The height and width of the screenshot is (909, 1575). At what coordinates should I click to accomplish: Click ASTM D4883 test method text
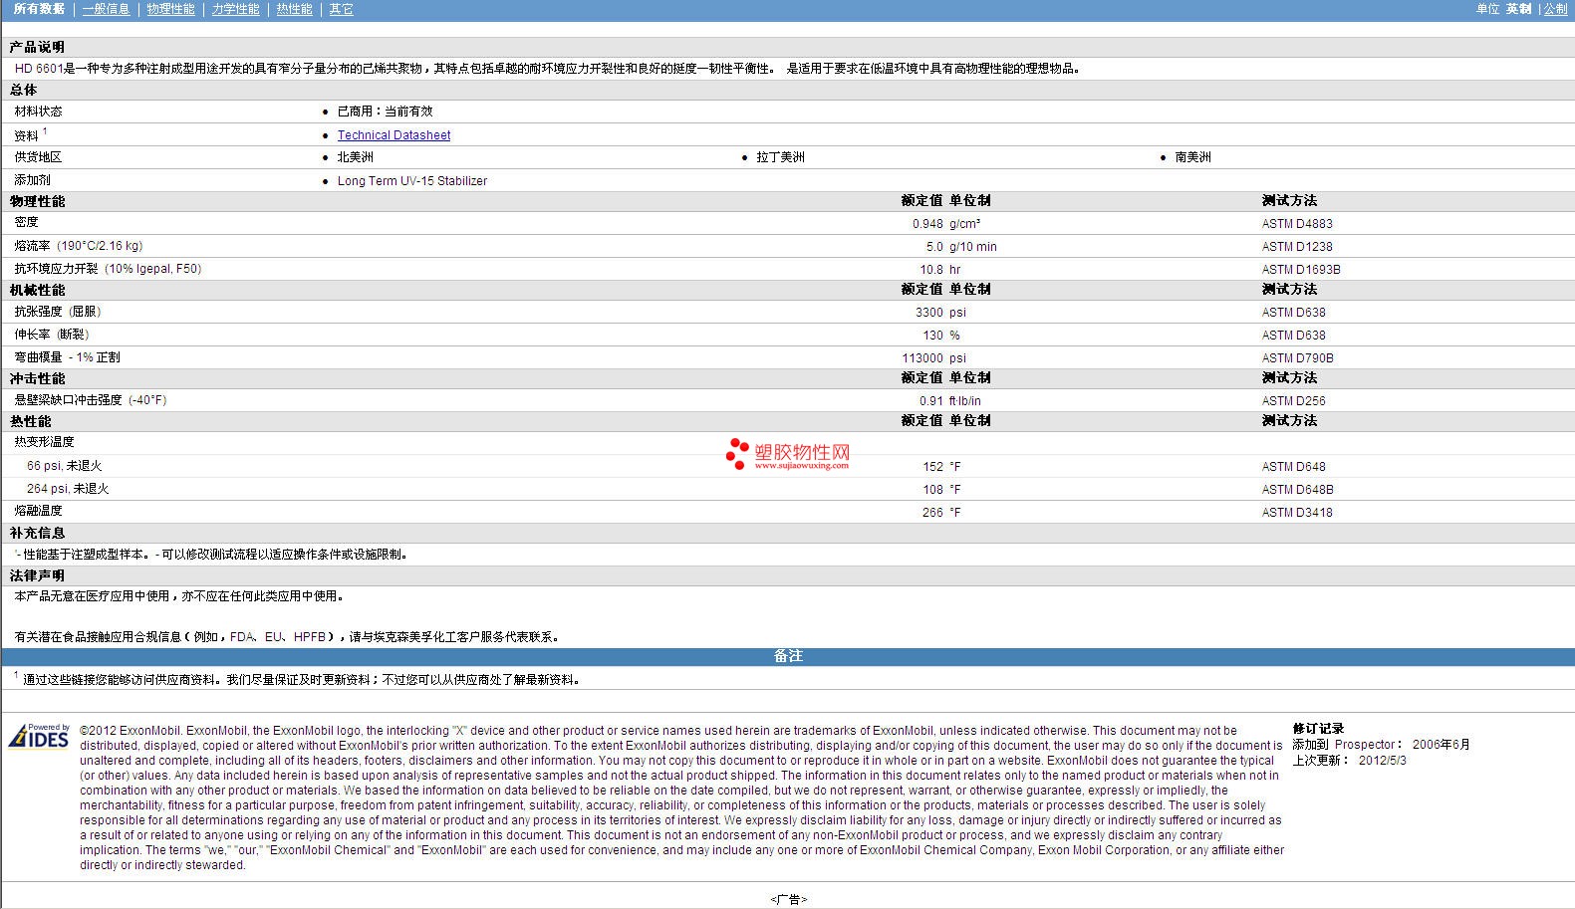pos(1297,224)
